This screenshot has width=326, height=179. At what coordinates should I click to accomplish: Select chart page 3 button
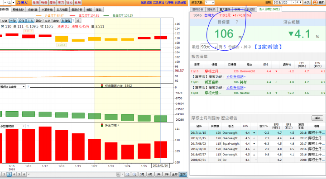click(x=9, y=174)
